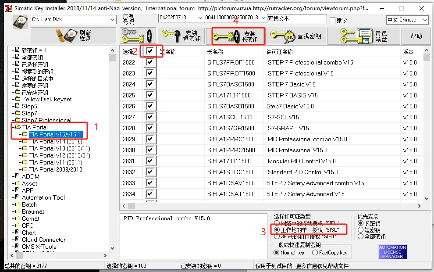The width and height of the screenshot is (434, 272).
Task: Open 全部密钥 tree item
Action: pyautogui.click(x=32, y=57)
